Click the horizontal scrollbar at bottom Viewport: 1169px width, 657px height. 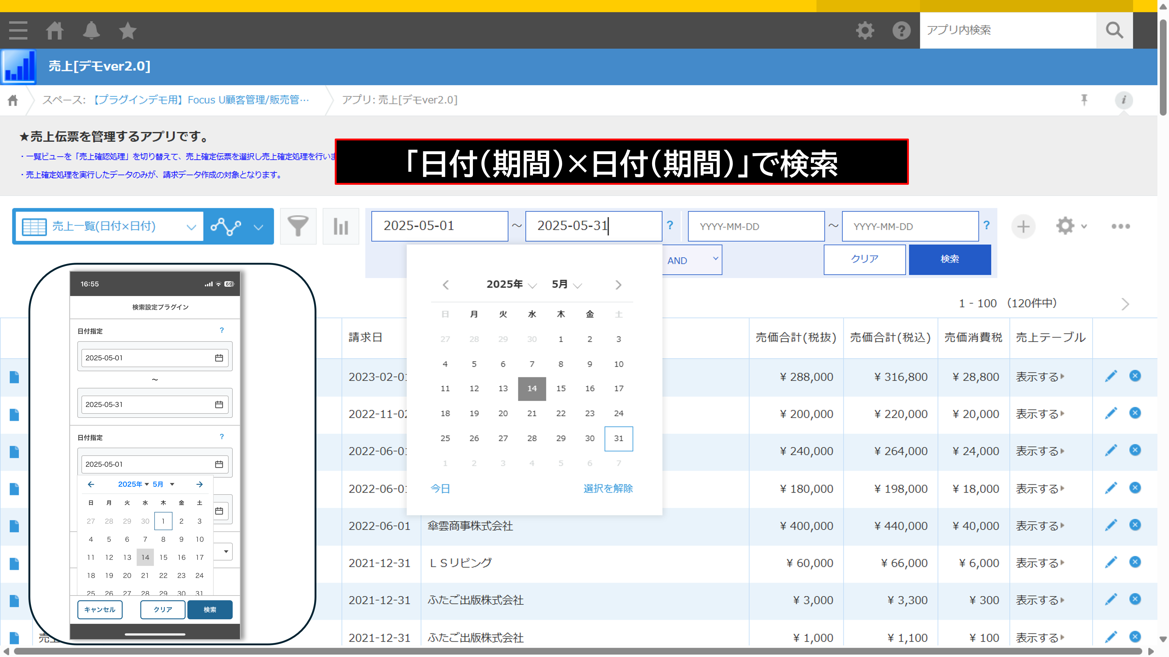click(x=577, y=652)
